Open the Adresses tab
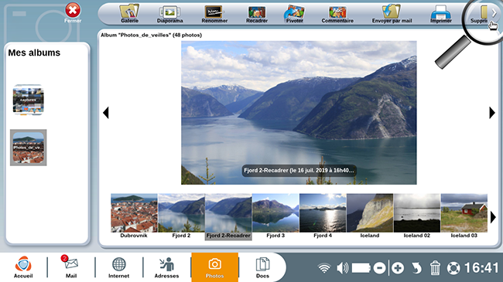503x282 pixels. 166,267
